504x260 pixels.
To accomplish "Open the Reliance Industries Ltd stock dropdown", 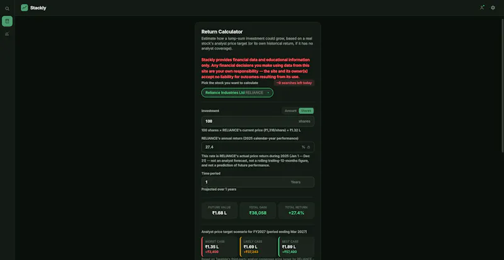I will [238, 93].
